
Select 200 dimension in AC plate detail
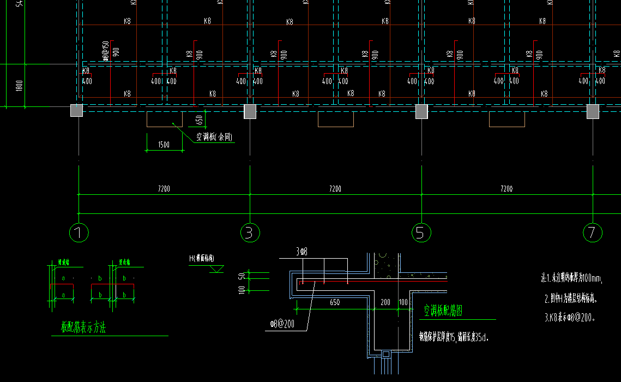tap(385, 302)
